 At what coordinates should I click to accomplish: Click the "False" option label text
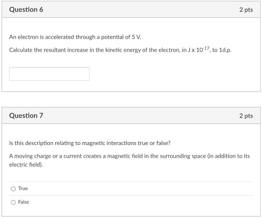[24, 202]
